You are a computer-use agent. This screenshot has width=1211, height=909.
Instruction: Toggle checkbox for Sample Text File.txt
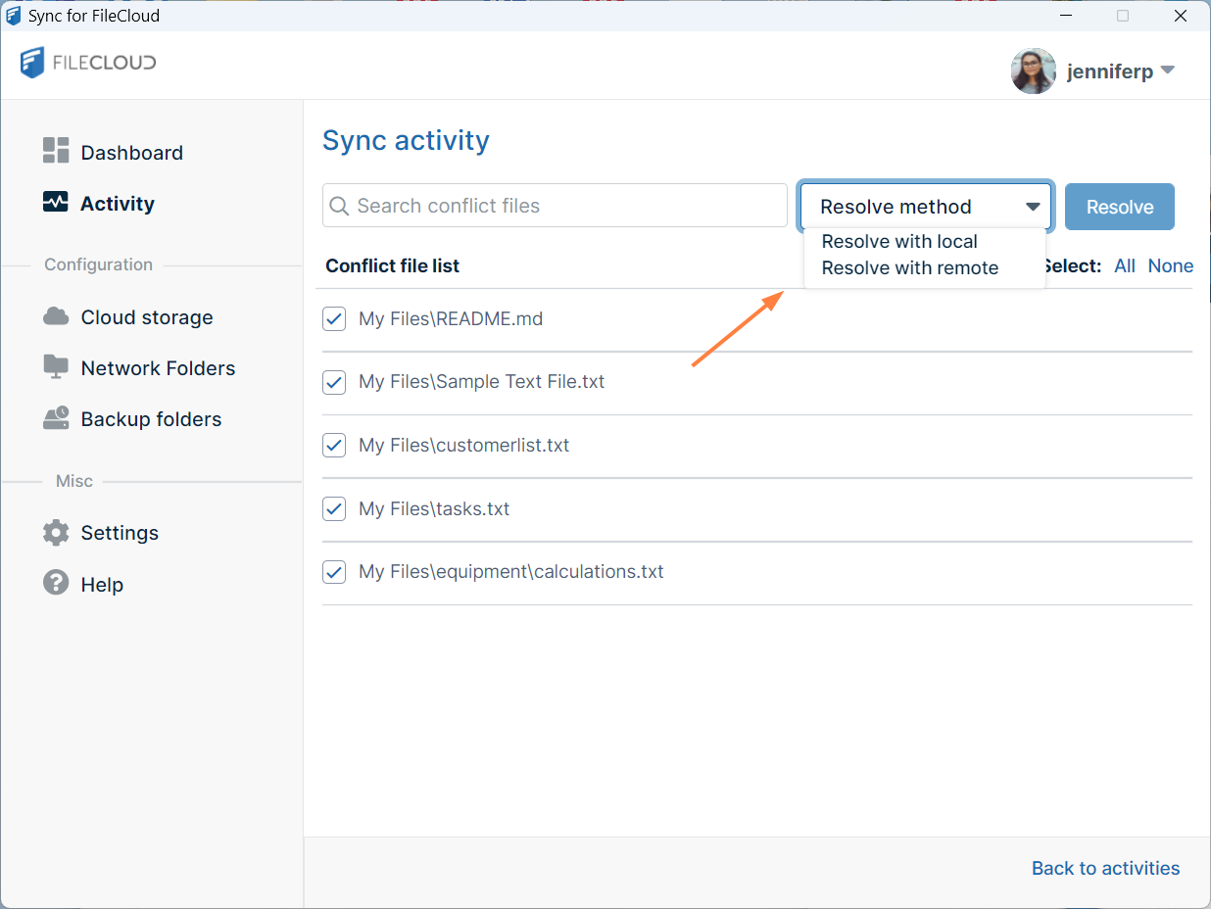334,382
